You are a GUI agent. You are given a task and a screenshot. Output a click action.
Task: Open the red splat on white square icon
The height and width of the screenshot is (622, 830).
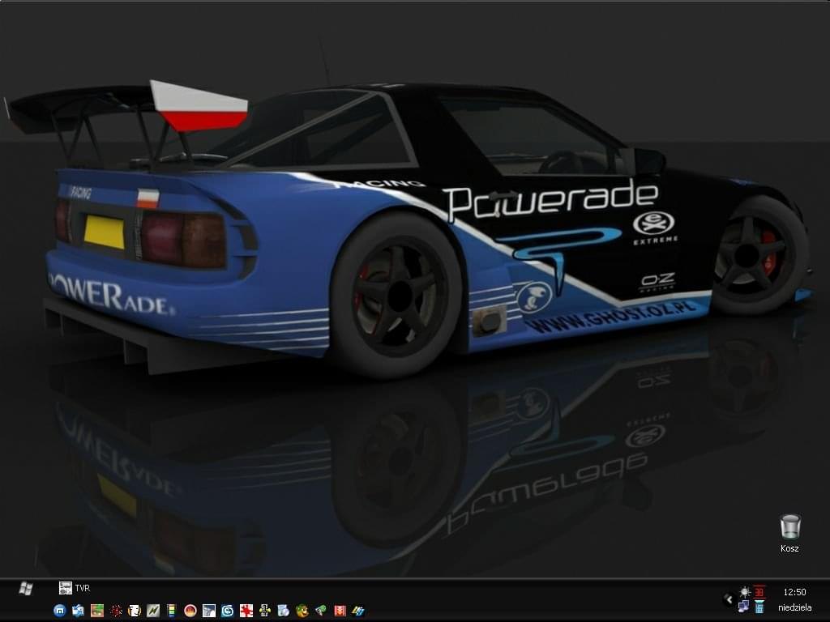(x=246, y=611)
